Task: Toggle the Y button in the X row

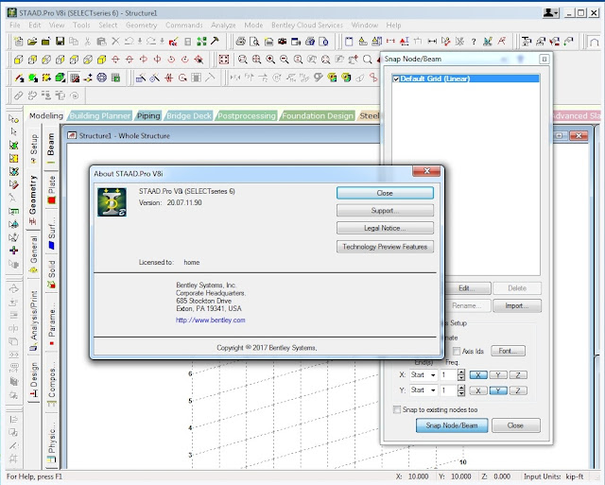Action: (498, 375)
